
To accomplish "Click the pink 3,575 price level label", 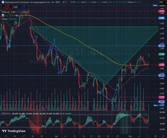I will pos(162,11).
